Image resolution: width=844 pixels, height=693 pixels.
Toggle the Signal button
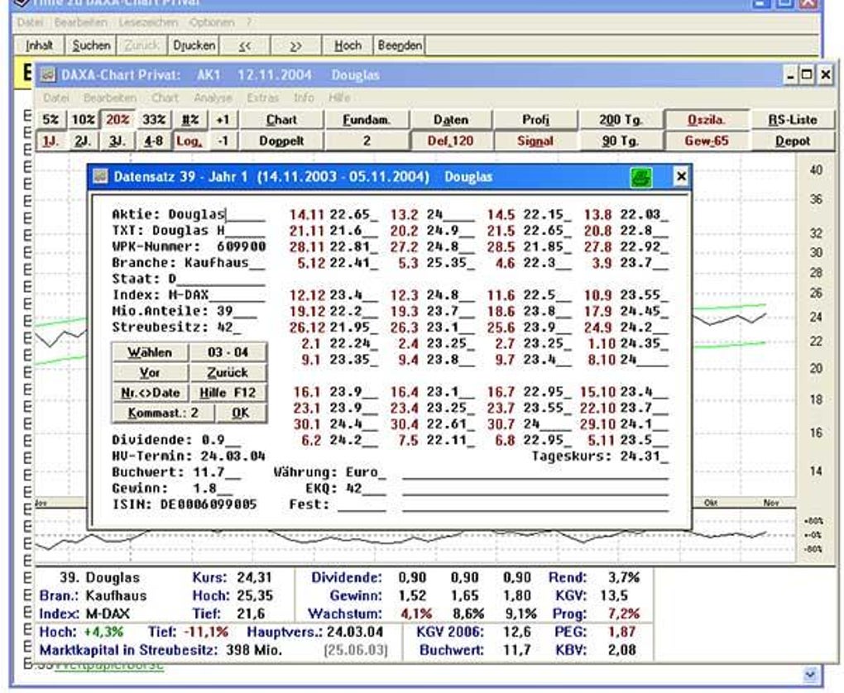(x=535, y=141)
